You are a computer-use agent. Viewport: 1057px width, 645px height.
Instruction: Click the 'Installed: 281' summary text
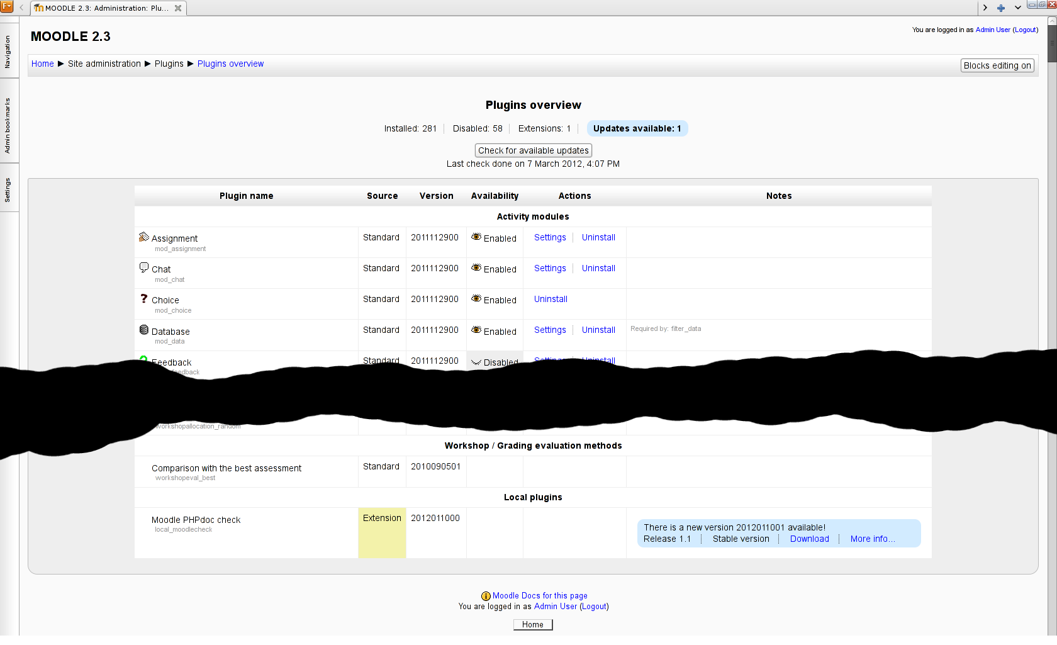410,128
